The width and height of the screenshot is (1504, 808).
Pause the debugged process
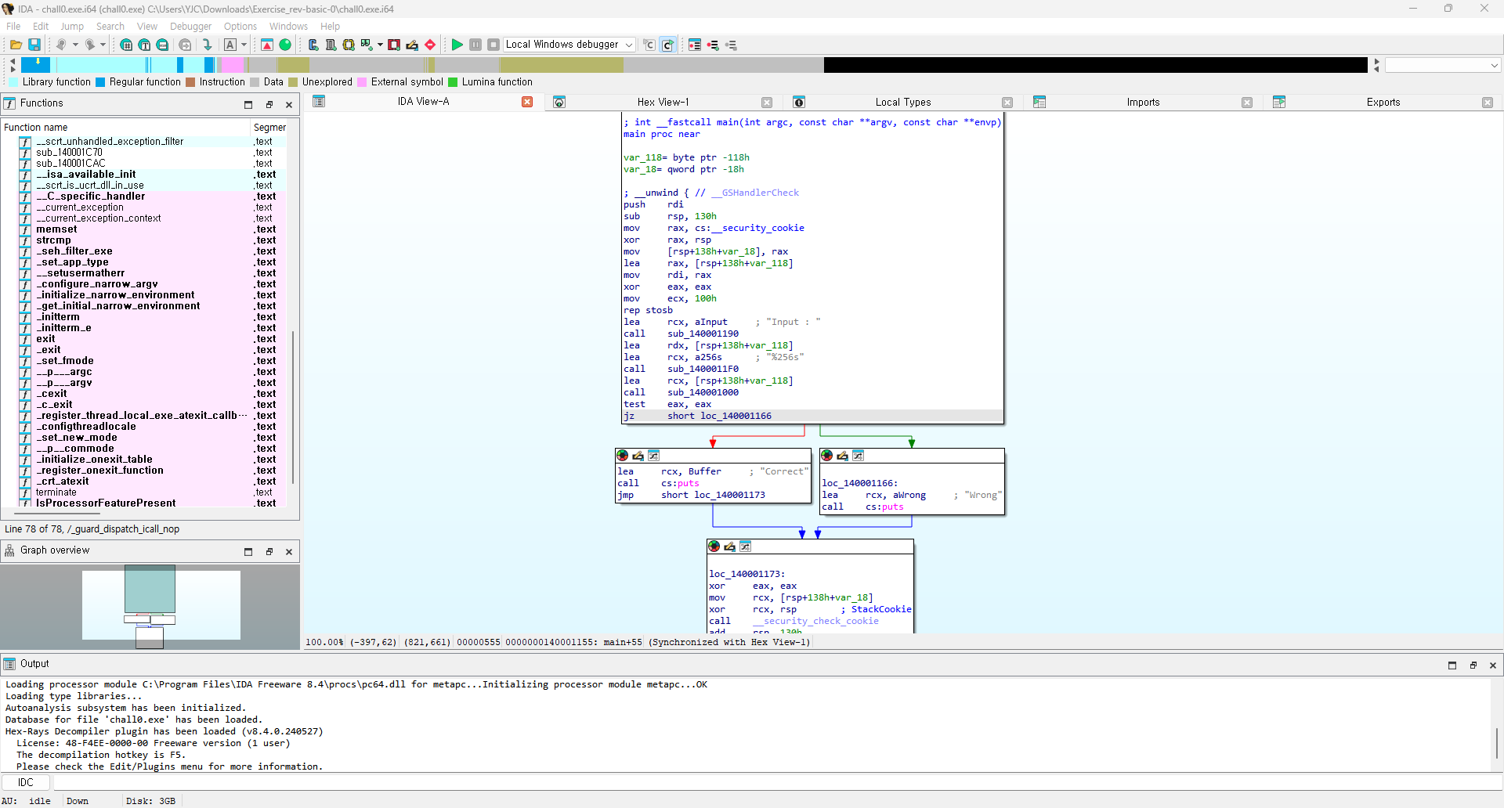(x=475, y=45)
